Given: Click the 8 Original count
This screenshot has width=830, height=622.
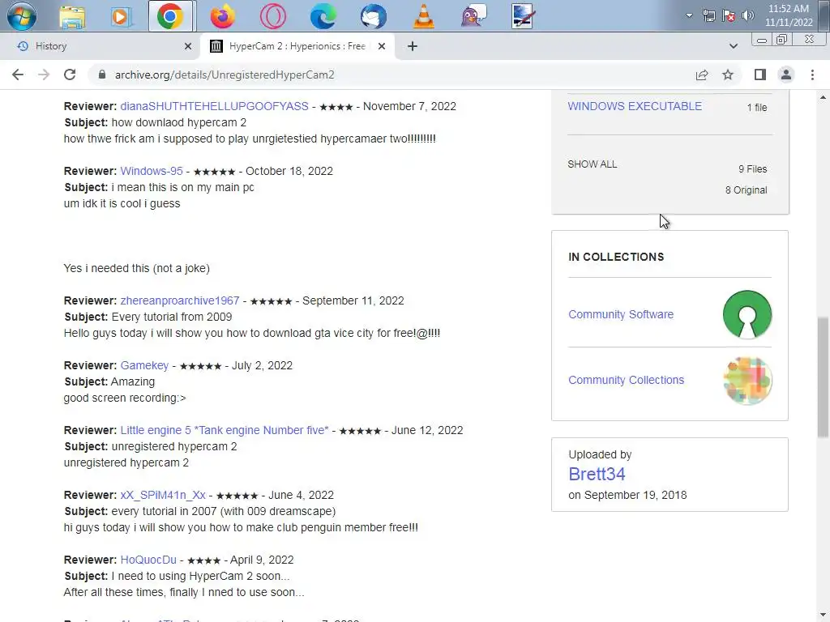Looking at the screenshot, I should click(746, 190).
